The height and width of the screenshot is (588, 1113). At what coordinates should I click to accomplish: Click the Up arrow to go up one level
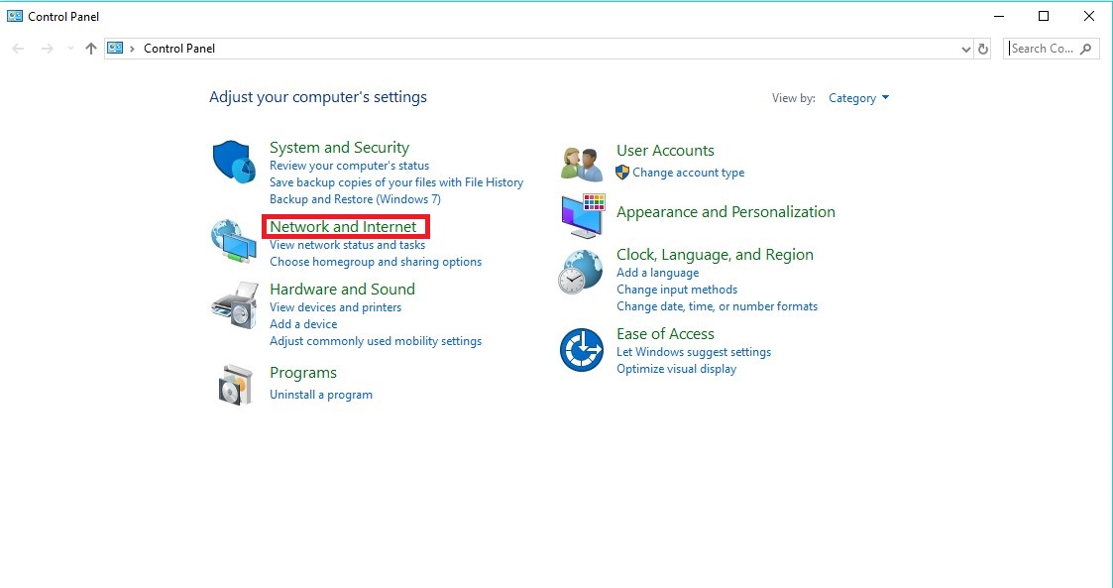(91, 49)
